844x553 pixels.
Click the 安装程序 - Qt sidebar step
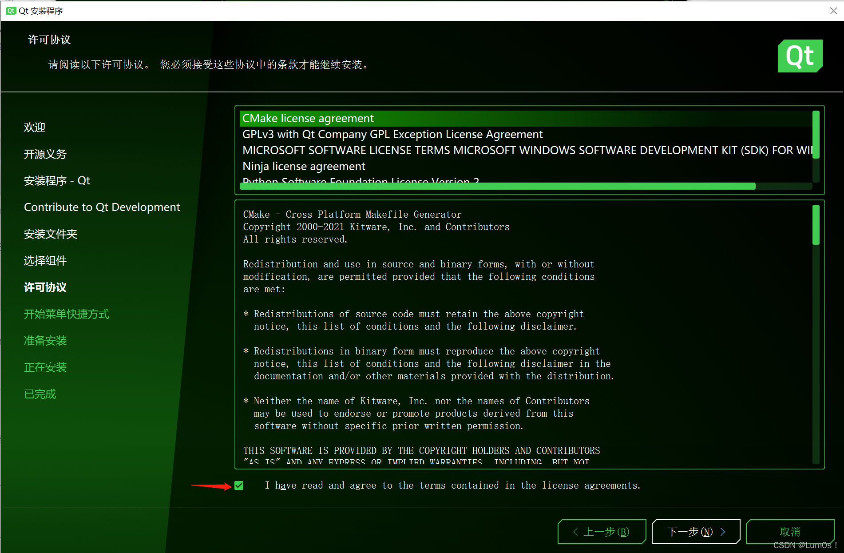pos(57,181)
